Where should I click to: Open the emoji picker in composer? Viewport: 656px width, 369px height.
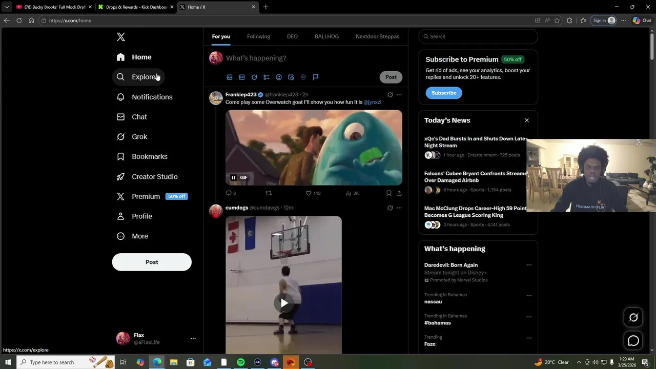(279, 77)
